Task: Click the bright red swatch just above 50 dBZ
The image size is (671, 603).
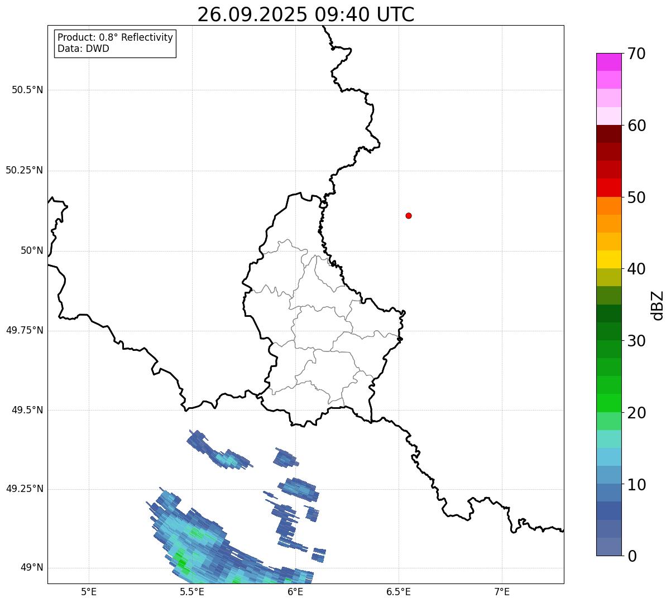Action: point(608,187)
